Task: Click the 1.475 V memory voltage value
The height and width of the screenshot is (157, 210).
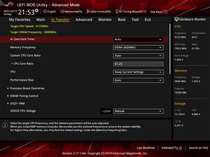Action: tap(196, 81)
